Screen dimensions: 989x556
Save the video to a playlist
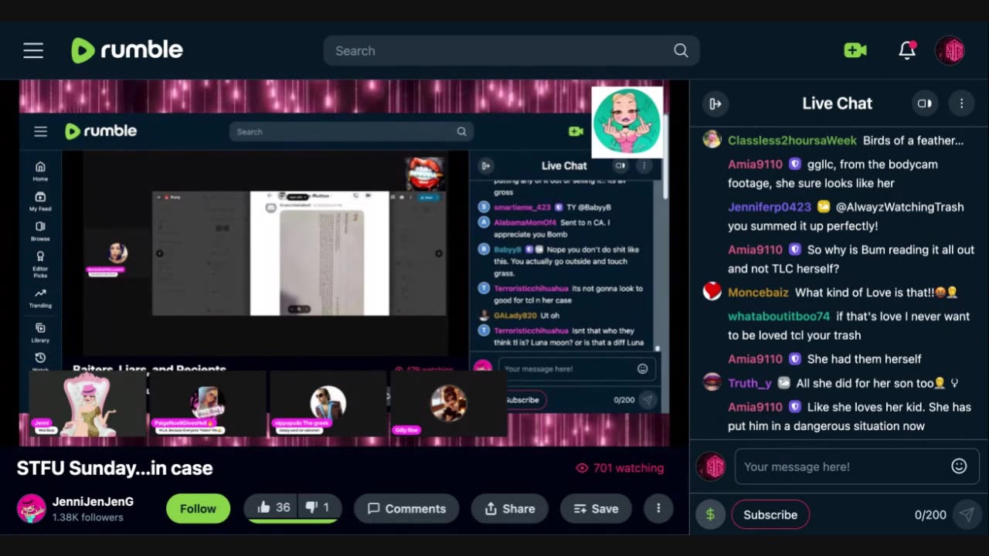point(596,509)
